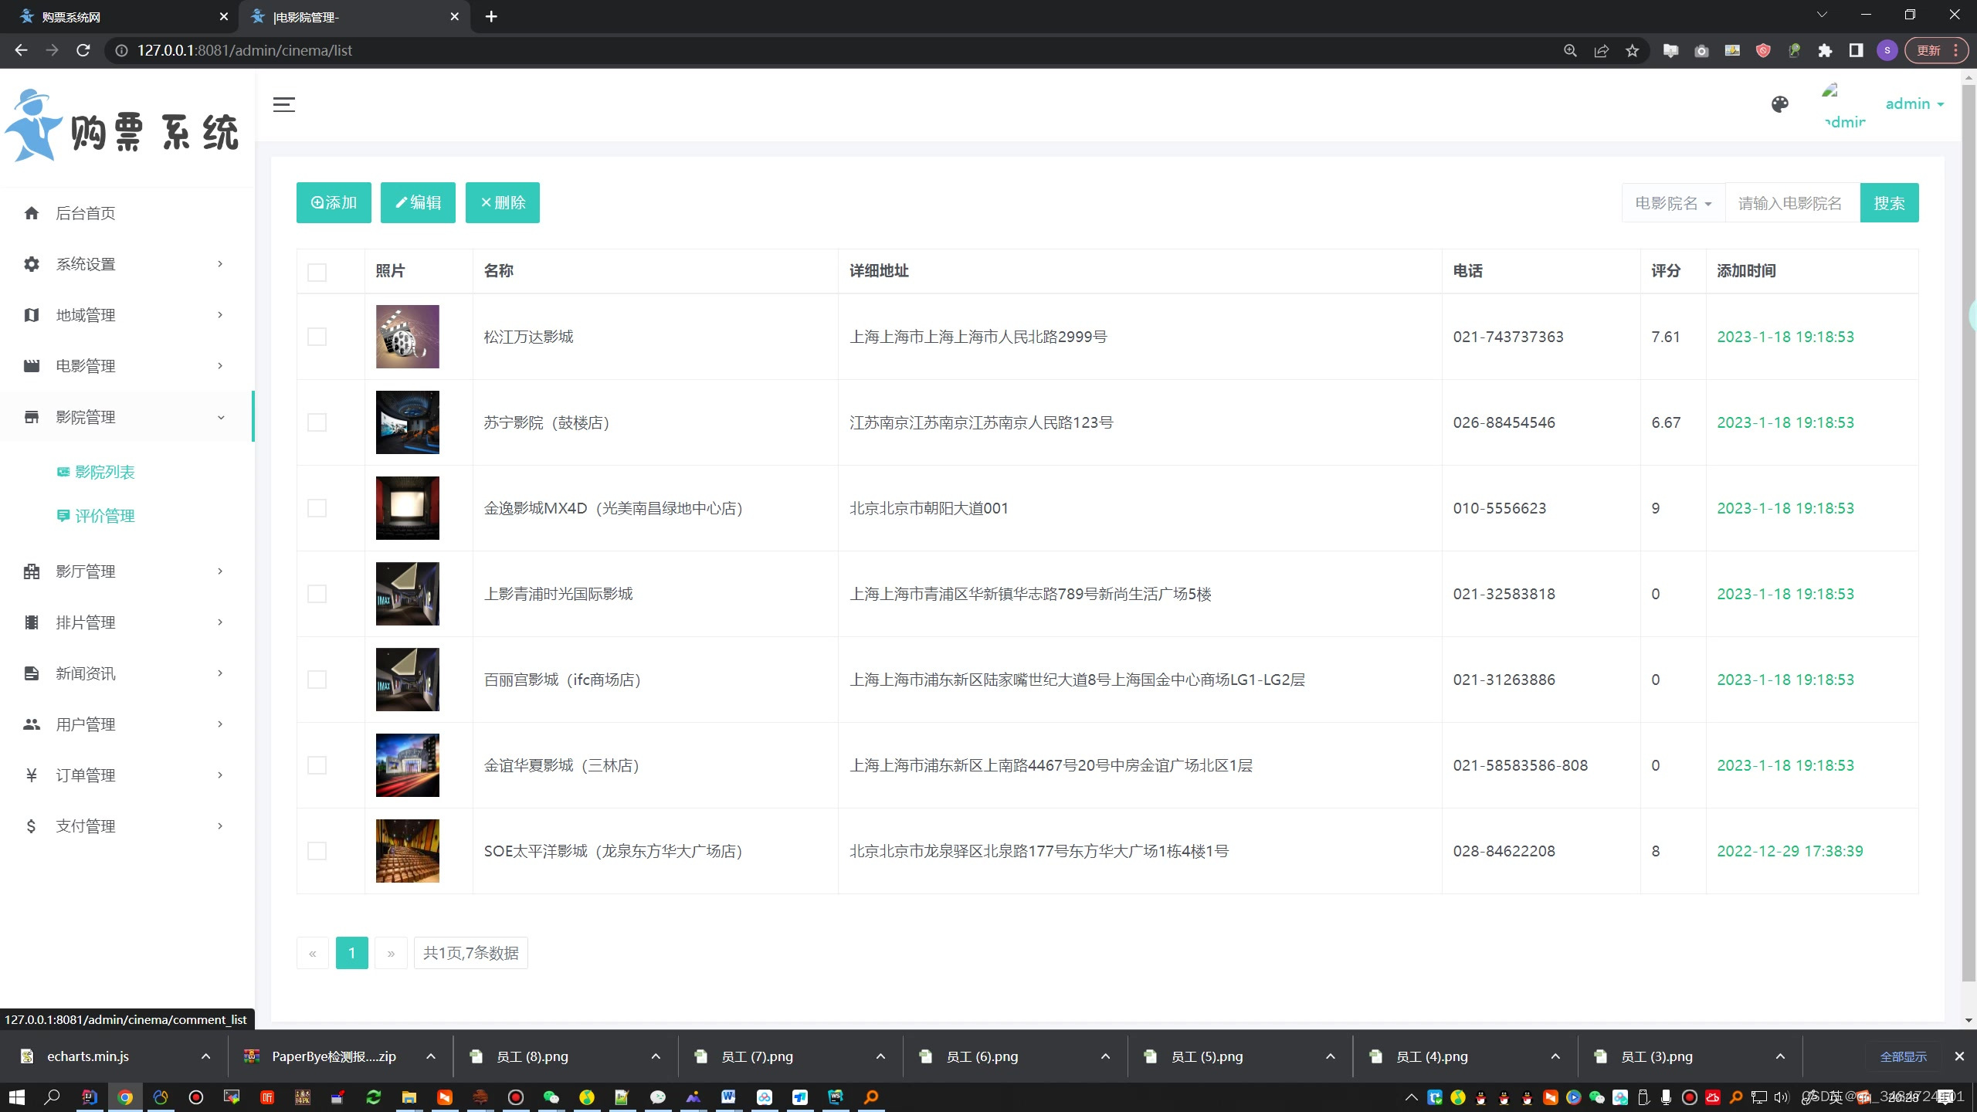The width and height of the screenshot is (1977, 1112).
Task: Click the dollar icon for 支付管理
Action: tap(32, 826)
